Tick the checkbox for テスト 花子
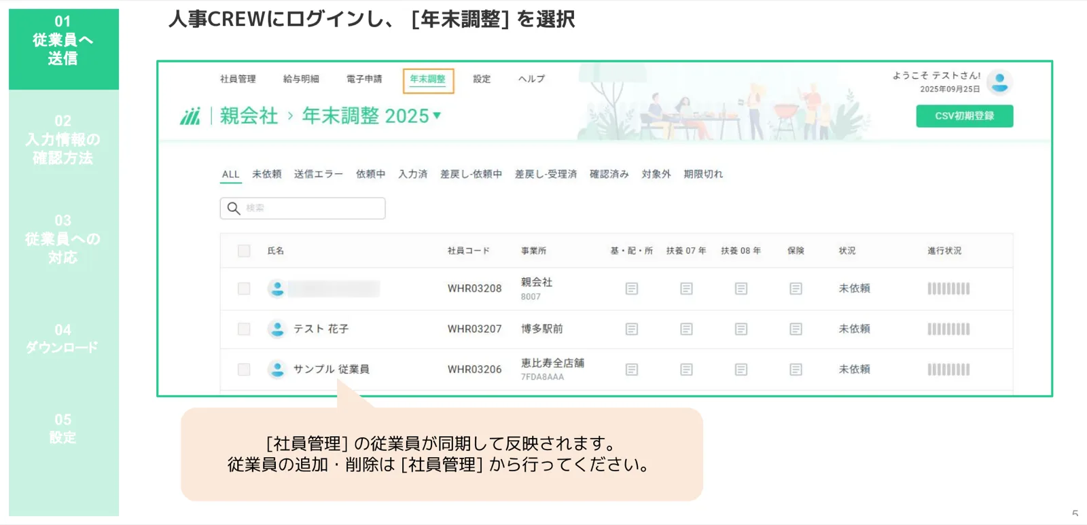The image size is (1087, 525). tap(244, 329)
